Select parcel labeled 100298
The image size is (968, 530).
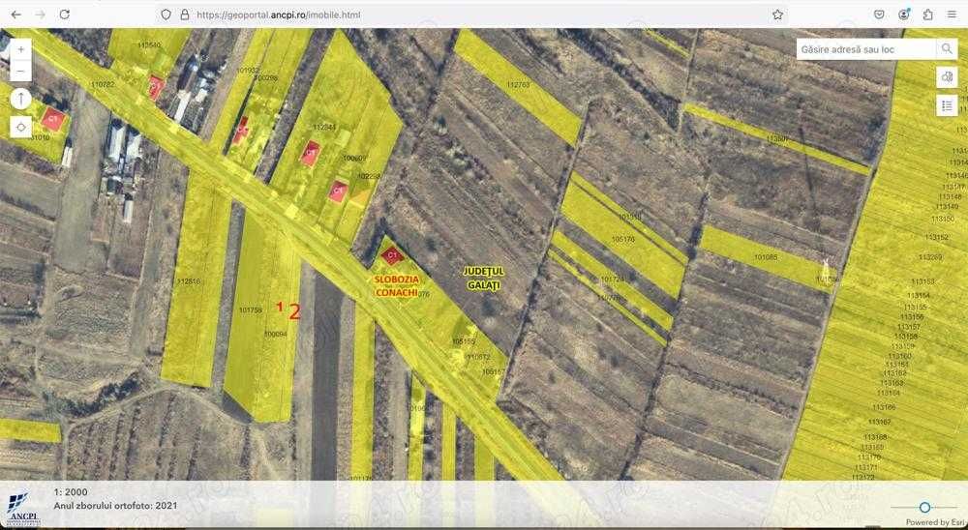click(x=265, y=78)
